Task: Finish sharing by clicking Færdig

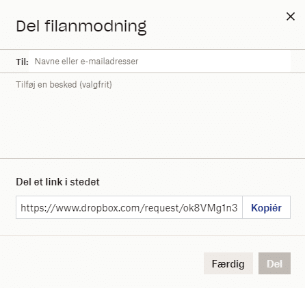Action: pyautogui.click(x=228, y=263)
